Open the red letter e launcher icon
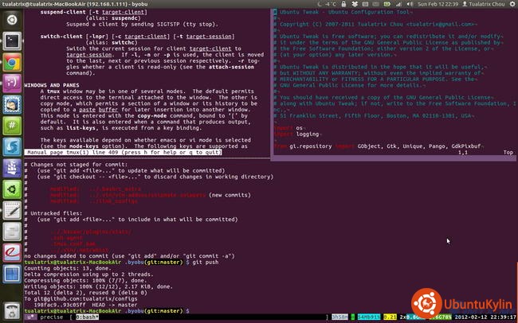Viewport: 518px width, 323px height. [12, 253]
